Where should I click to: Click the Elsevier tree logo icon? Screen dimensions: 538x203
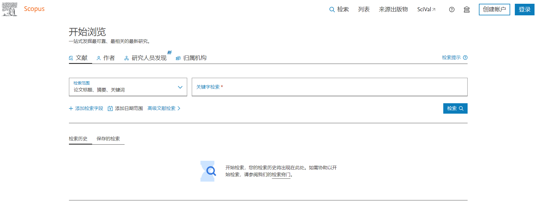[x=10, y=9]
